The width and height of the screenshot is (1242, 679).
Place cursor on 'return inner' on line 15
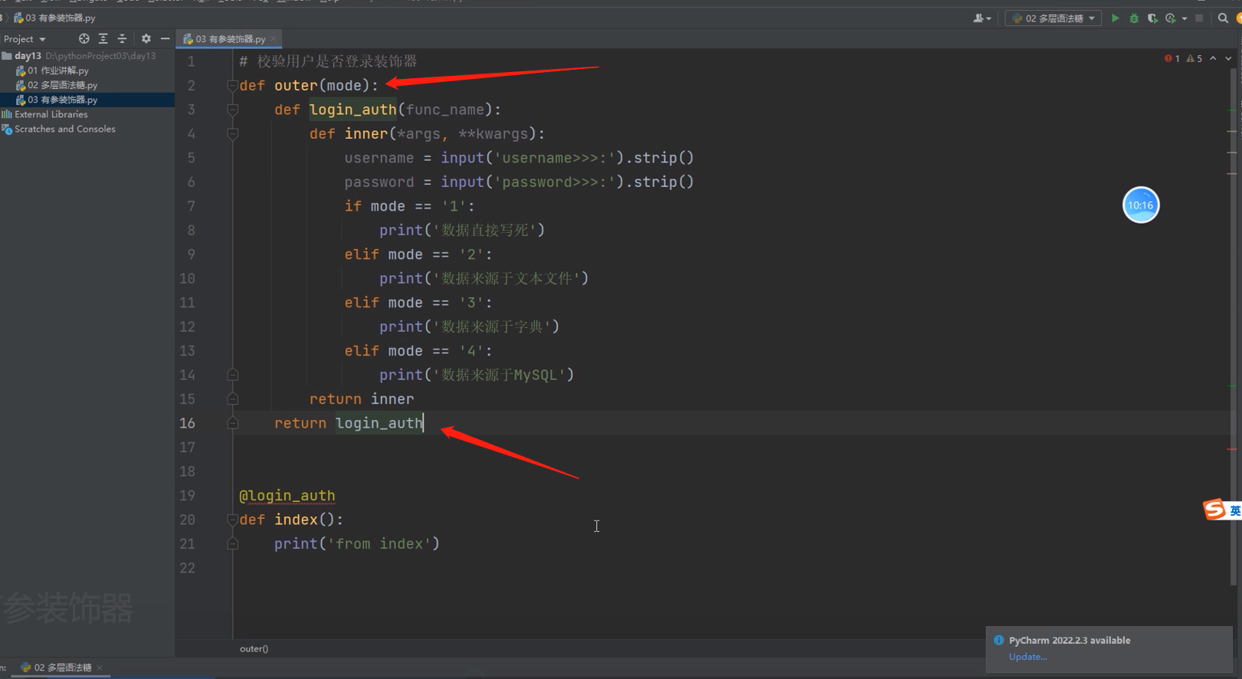pos(362,399)
